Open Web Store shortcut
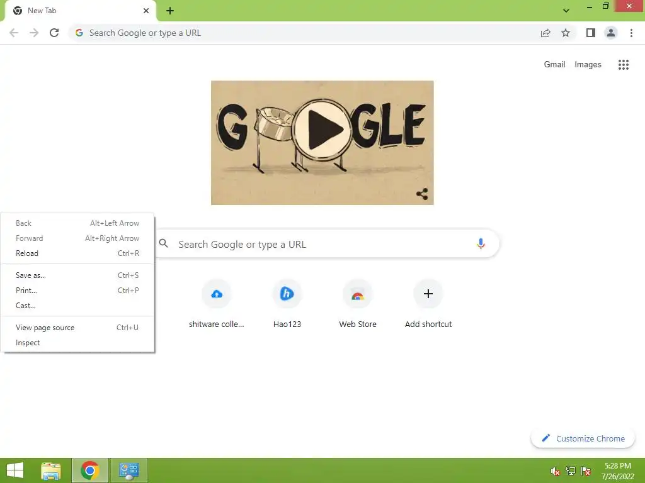 tap(358, 304)
